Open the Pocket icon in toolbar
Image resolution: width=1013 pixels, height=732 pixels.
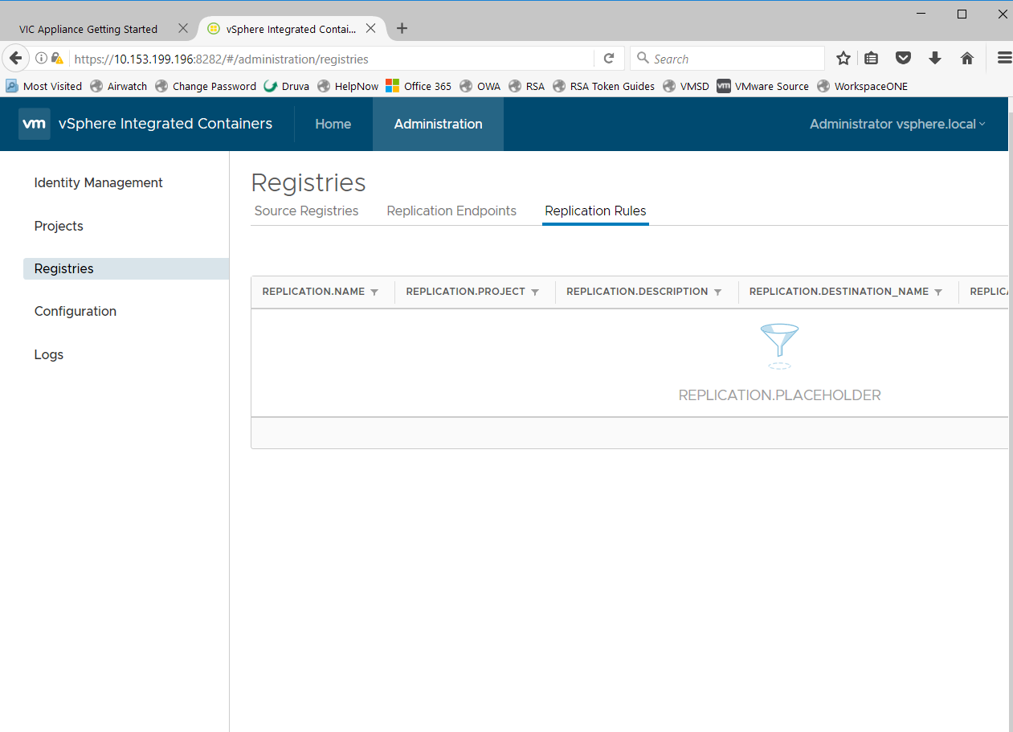[x=903, y=58]
